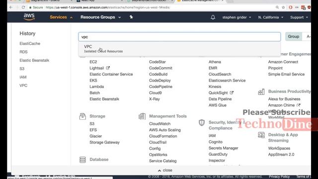Open RDS from History
The image size is (318, 179).
[23, 52]
